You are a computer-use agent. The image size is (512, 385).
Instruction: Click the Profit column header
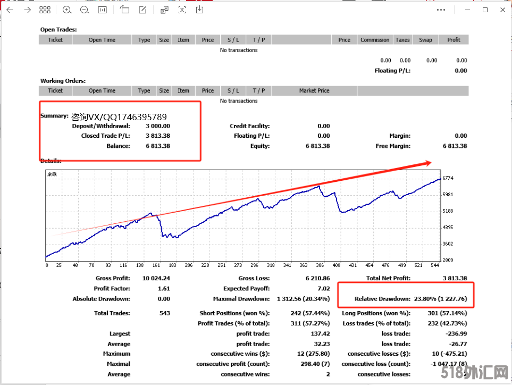(454, 40)
